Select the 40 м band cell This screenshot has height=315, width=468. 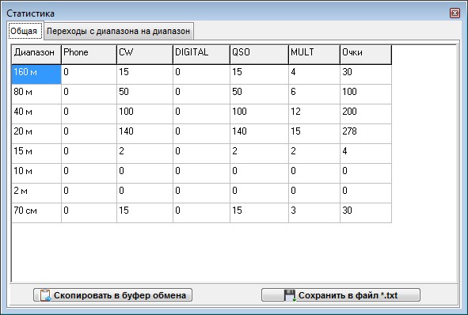(36, 114)
